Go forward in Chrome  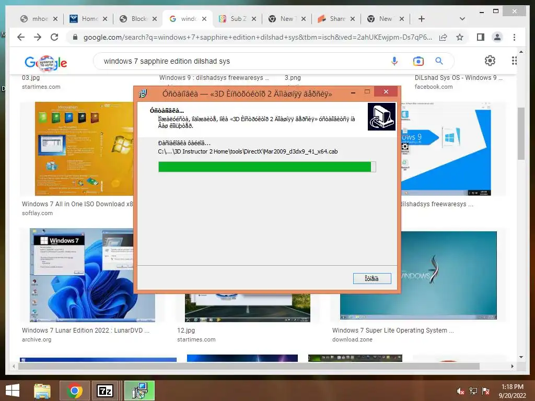(x=38, y=37)
